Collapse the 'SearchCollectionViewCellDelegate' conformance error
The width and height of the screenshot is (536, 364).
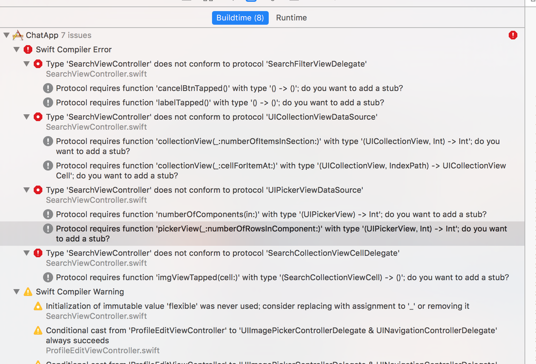(x=27, y=253)
